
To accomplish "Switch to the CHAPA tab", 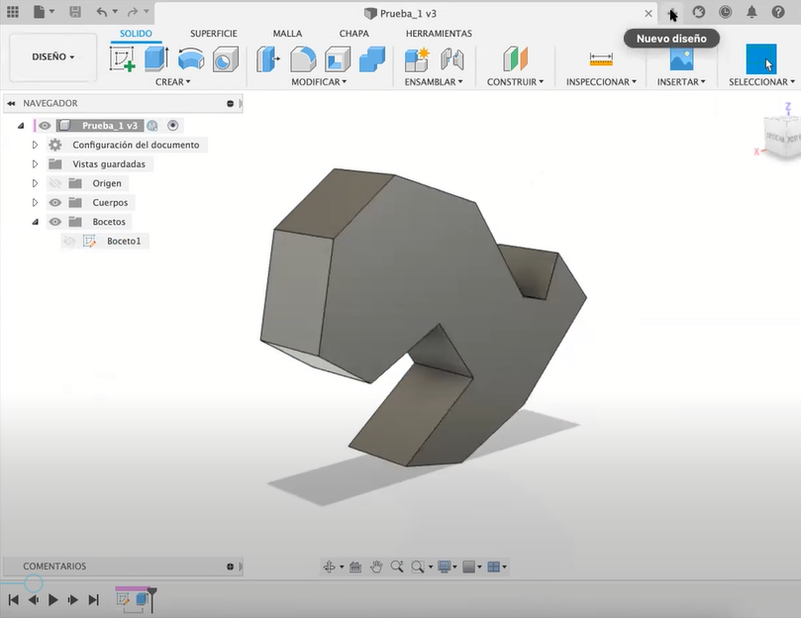I will coord(354,34).
